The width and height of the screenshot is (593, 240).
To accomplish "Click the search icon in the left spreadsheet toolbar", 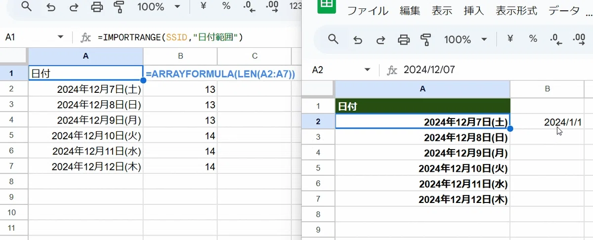I will [27, 7].
